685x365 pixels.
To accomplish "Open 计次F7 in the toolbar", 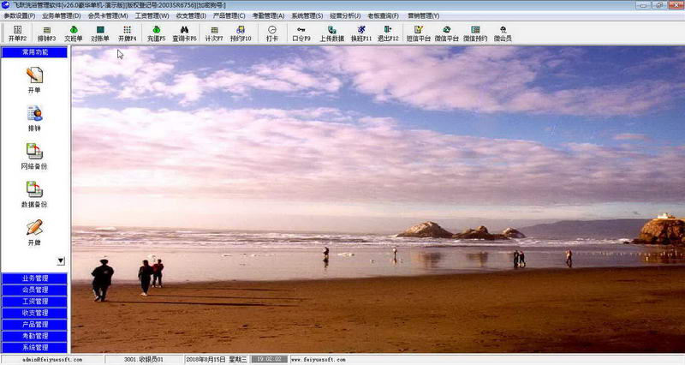I will (214, 33).
